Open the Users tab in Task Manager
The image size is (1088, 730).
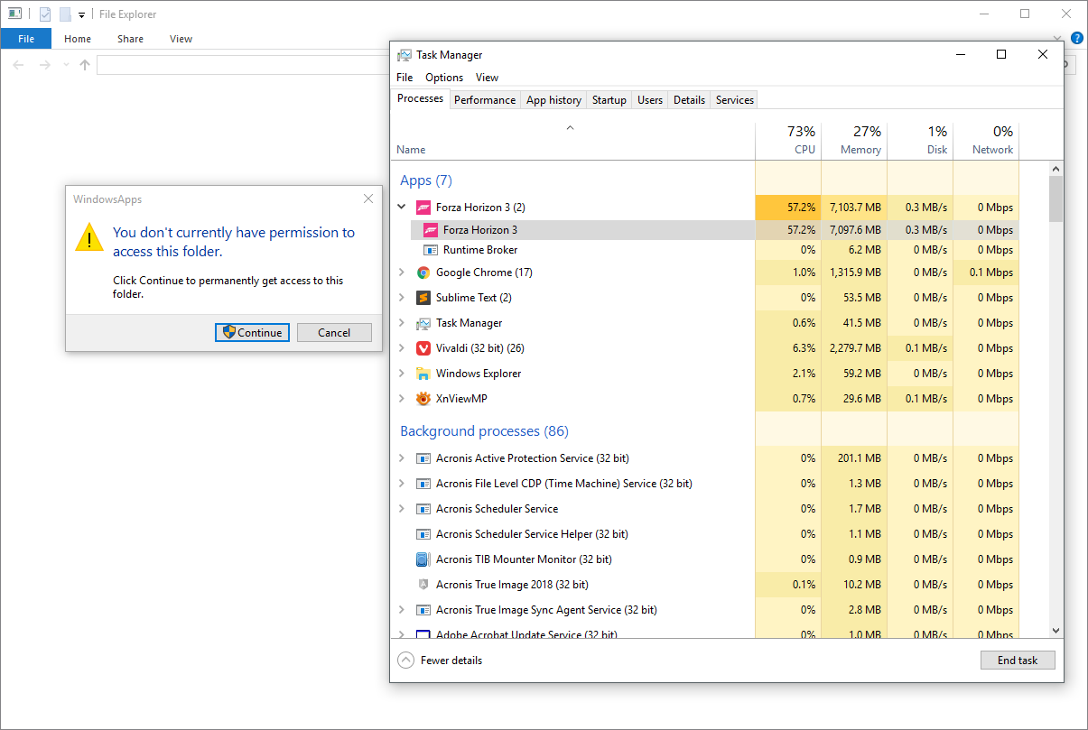point(650,100)
